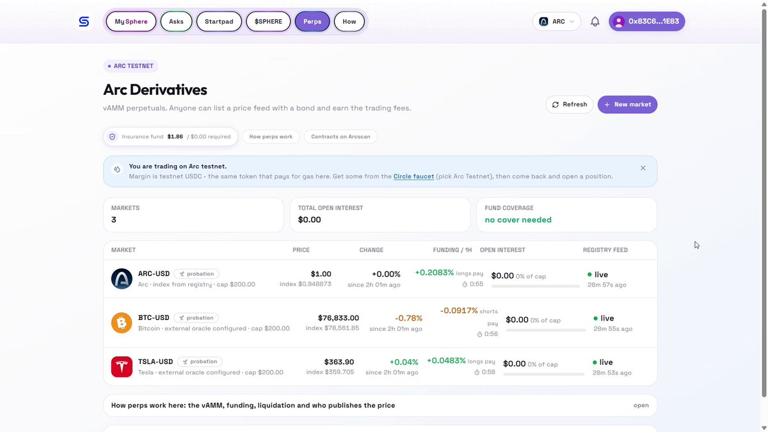Image resolution: width=768 pixels, height=432 pixels.
Task: Open Contracts on Arcscan
Action: pyautogui.click(x=340, y=136)
